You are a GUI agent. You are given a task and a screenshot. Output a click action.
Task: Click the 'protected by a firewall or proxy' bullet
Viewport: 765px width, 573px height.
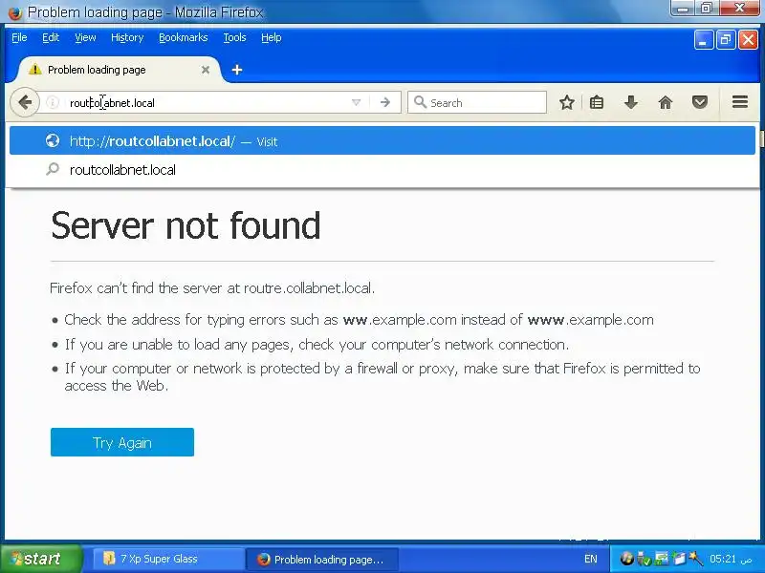[382, 376]
